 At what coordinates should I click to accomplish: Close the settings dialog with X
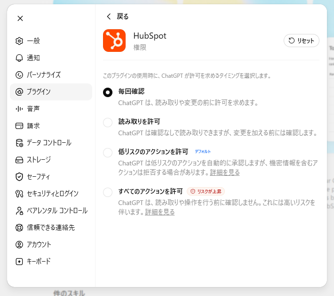pos(20,18)
